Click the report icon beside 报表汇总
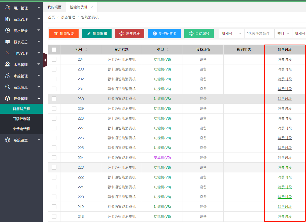 [8, 42]
